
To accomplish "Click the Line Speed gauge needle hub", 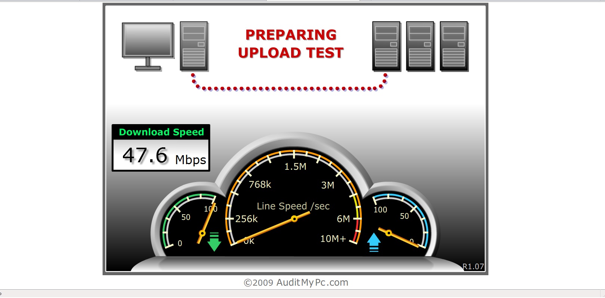I will pyautogui.click(x=294, y=219).
